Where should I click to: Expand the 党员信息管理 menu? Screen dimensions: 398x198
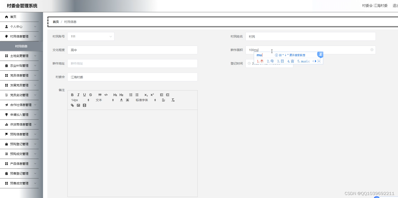pos(19,76)
